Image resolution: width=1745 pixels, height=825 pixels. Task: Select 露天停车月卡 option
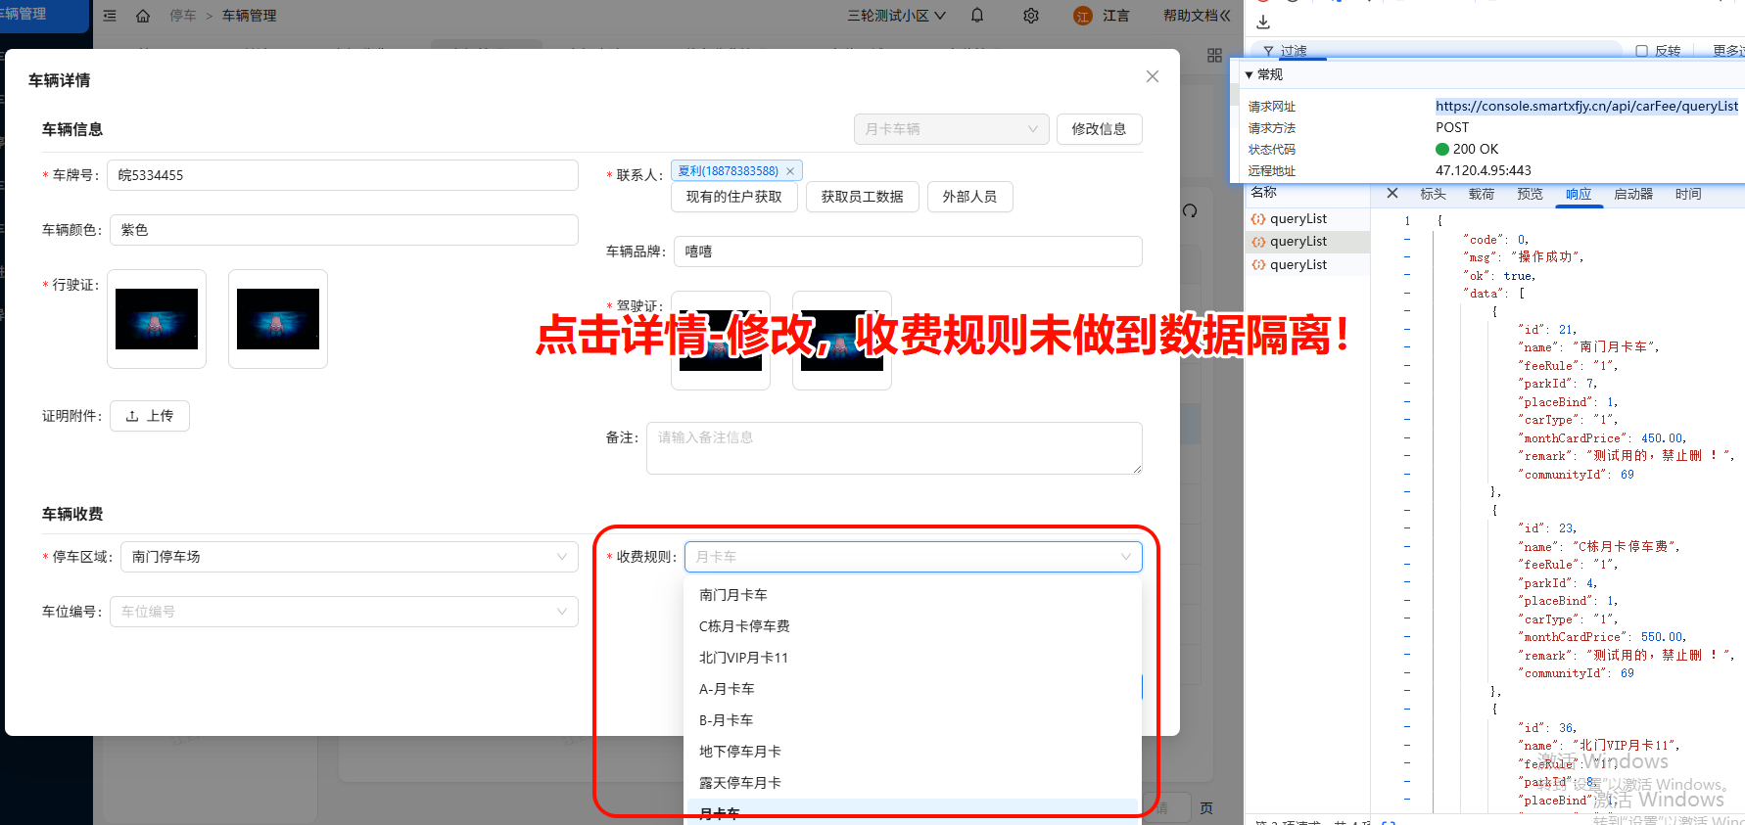913,783
